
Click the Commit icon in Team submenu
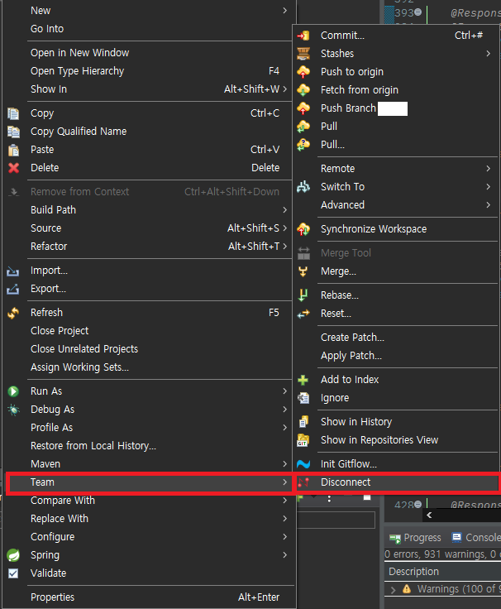[303, 36]
